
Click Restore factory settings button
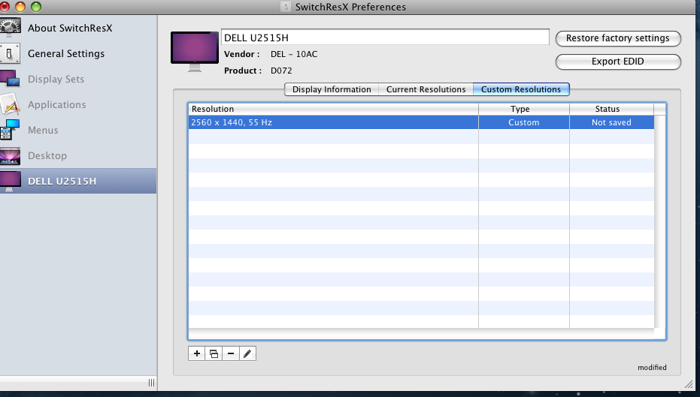tap(618, 38)
